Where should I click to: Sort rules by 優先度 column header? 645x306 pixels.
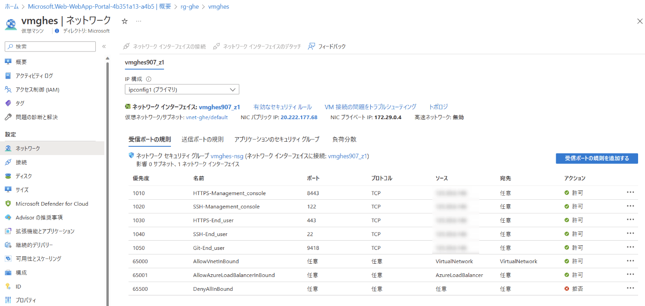(141, 178)
